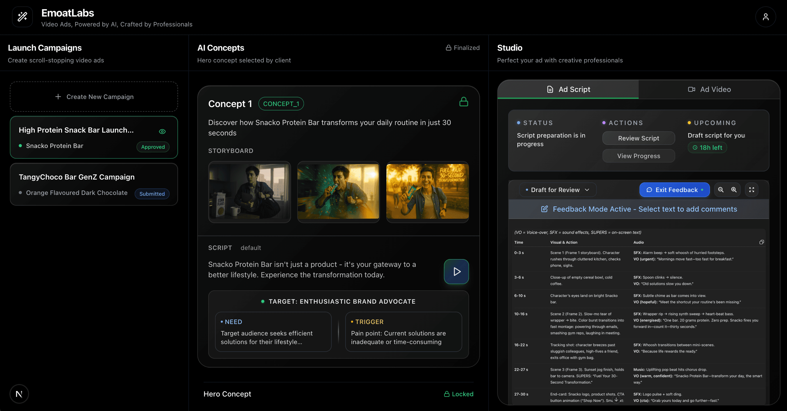Open the default script version selector

click(251, 248)
